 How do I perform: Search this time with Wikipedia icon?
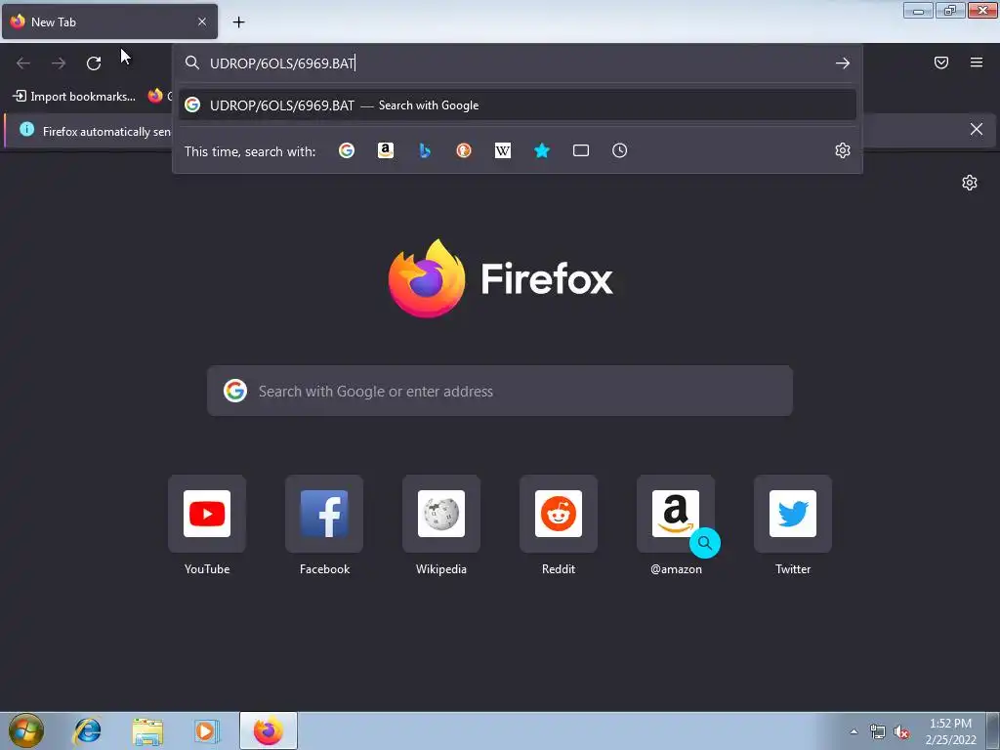503,150
